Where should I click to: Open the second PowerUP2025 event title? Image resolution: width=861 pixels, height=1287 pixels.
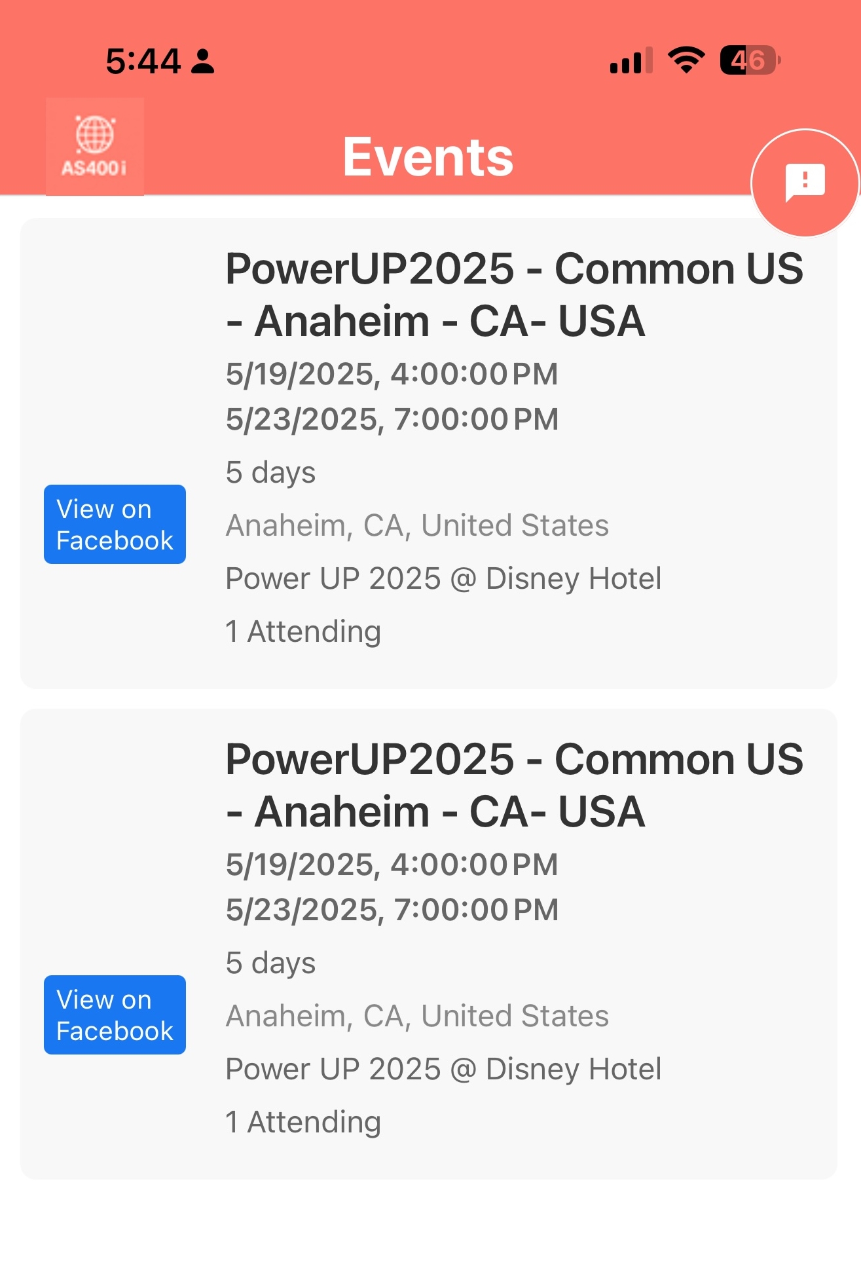[514, 785]
